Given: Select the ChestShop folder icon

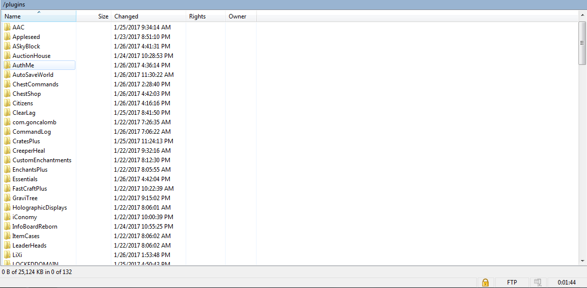Looking at the screenshot, I should 7,94.
